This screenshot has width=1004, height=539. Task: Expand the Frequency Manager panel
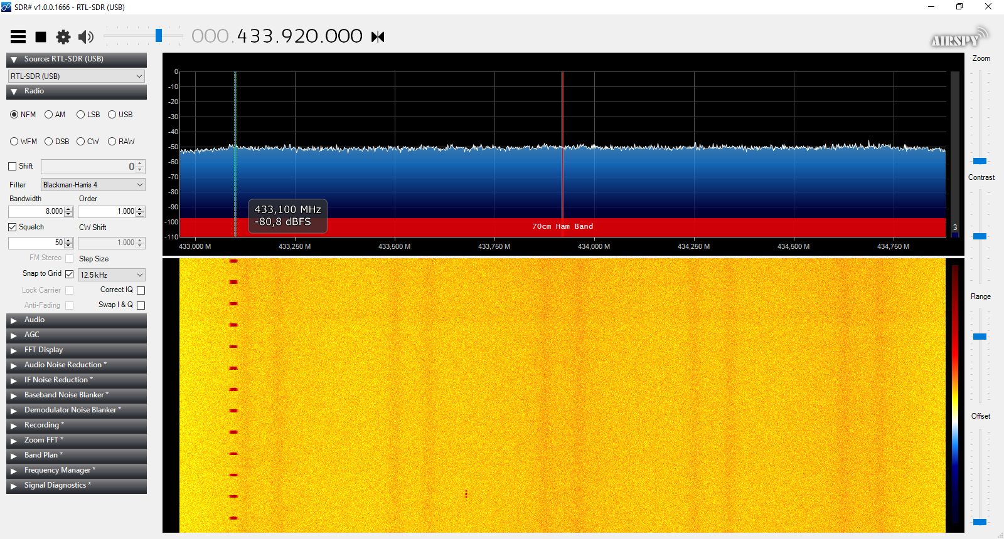(77, 471)
